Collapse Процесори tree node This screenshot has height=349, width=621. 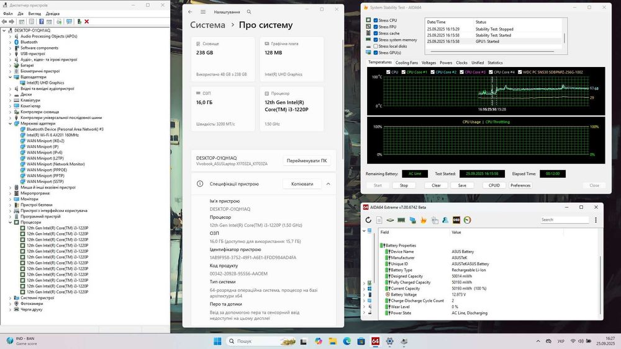coord(11,222)
